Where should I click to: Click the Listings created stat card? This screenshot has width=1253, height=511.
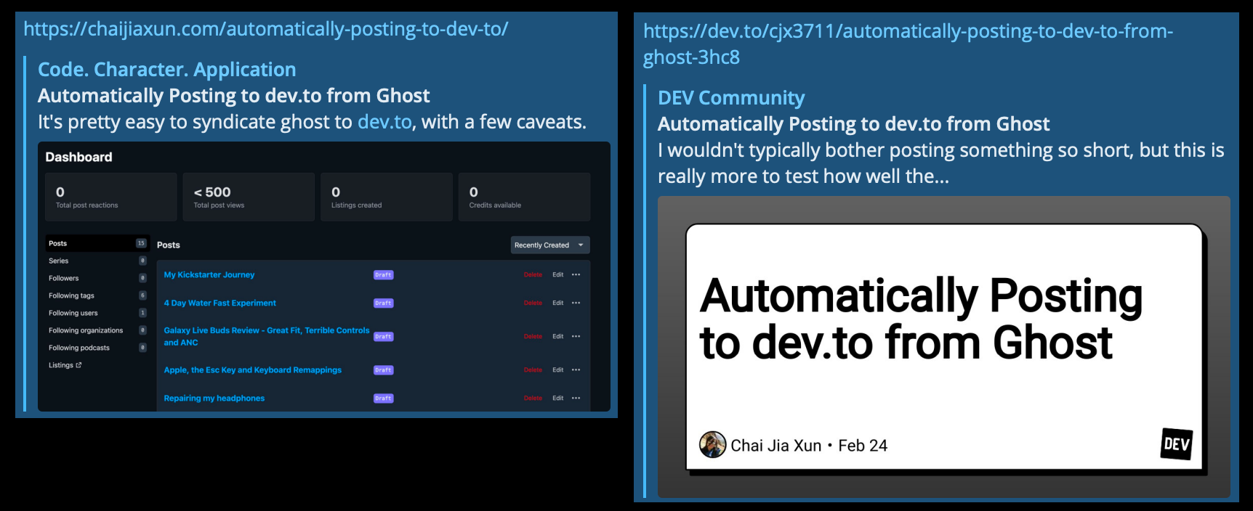pos(387,197)
